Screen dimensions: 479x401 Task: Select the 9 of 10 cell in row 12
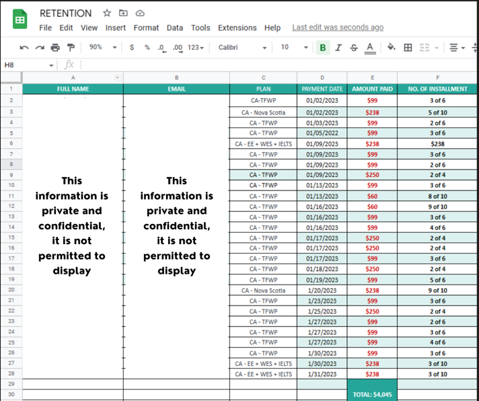tap(437, 207)
